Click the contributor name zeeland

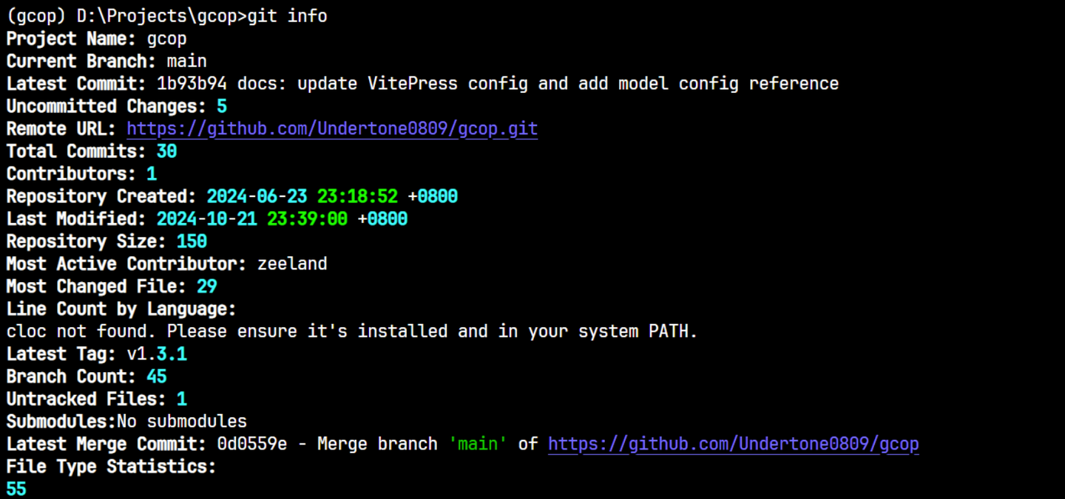pyautogui.click(x=292, y=264)
